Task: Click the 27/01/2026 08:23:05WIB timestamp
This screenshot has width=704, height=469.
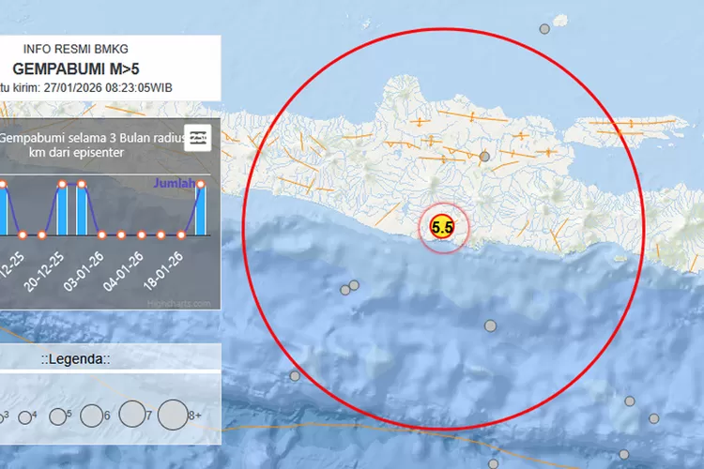Action: point(108,88)
